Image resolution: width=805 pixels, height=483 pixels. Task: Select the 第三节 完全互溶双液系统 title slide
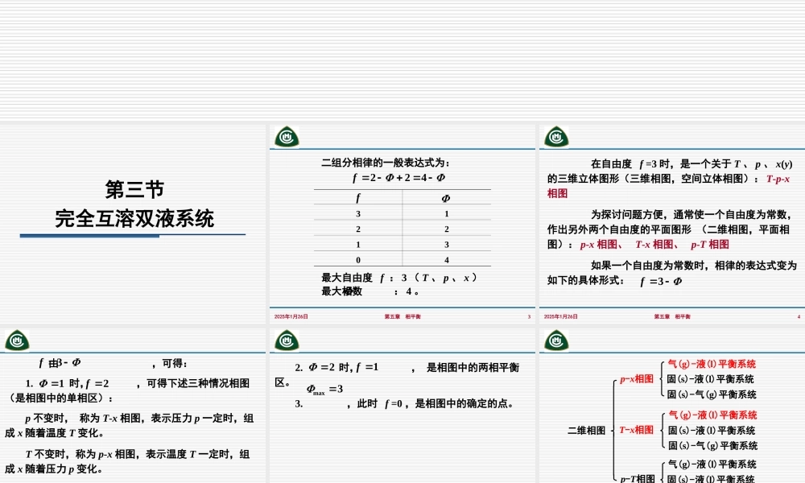pyautogui.click(x=133, y=201)
